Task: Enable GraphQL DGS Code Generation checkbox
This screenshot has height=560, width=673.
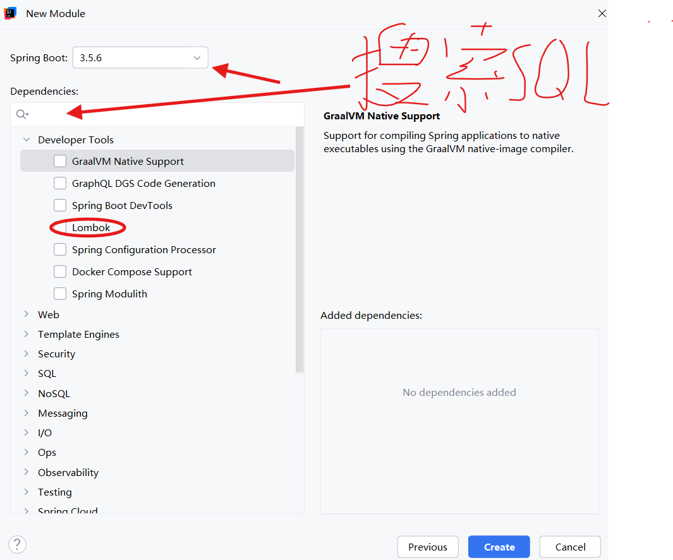Action: (60, 183)
